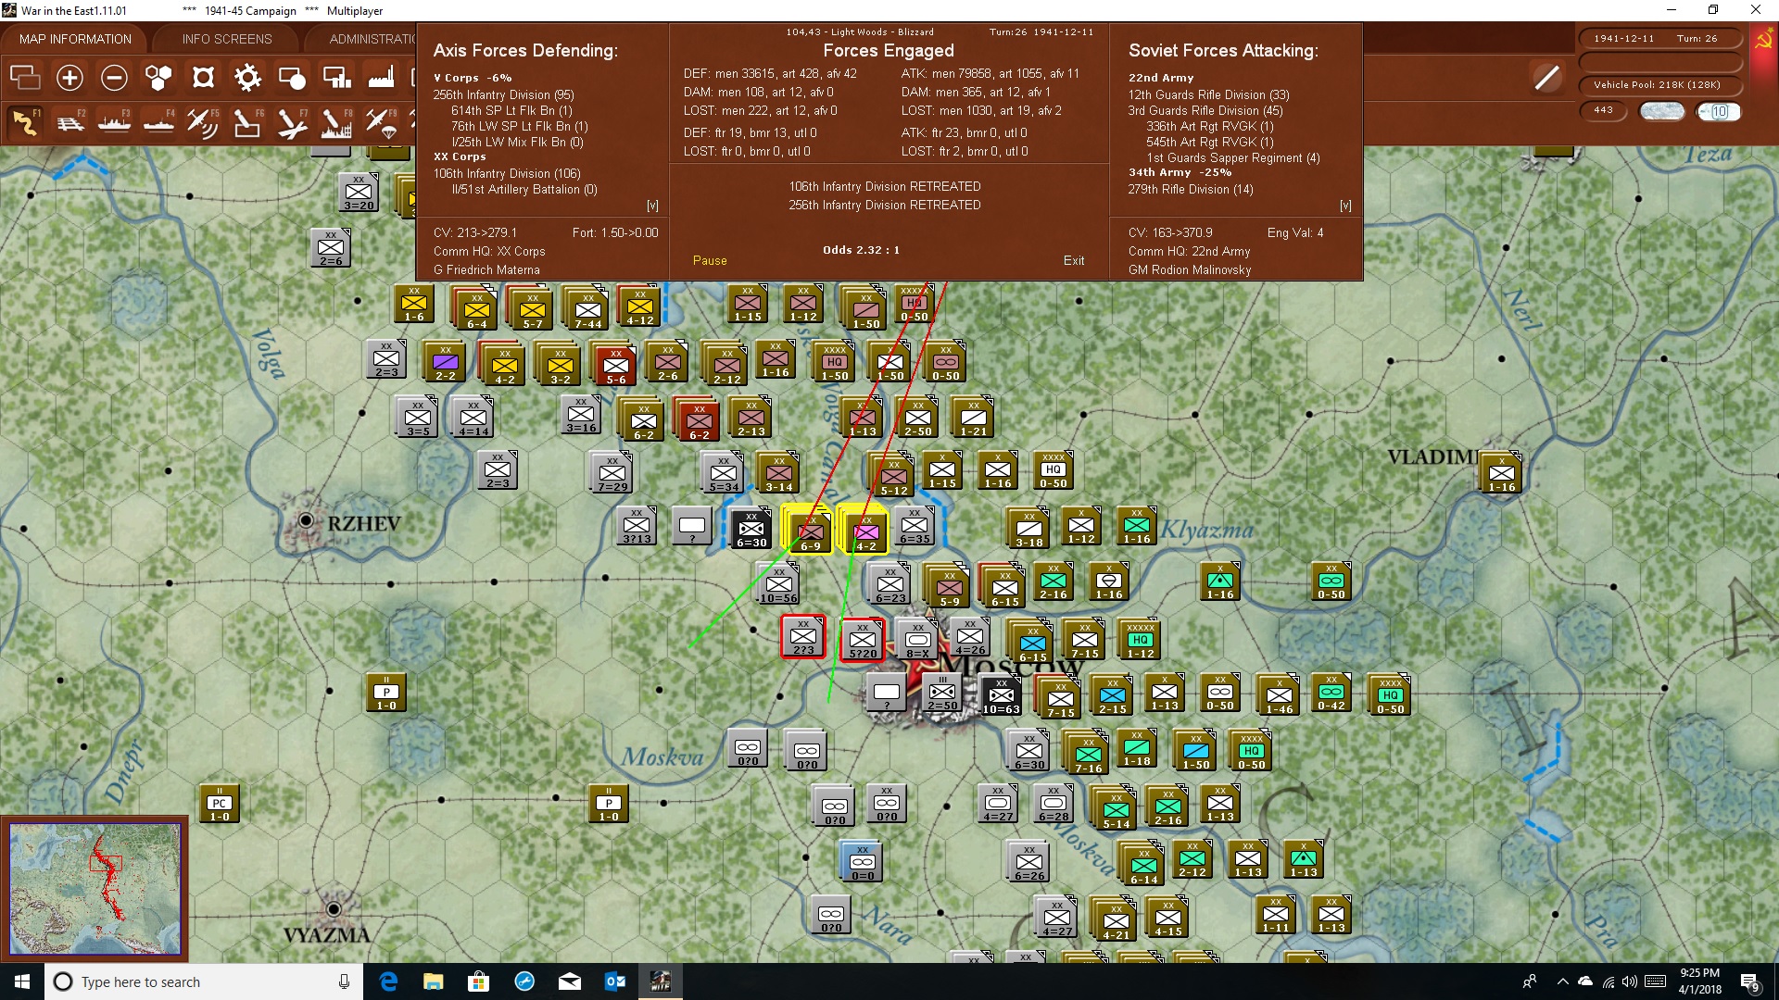This screenshot has width=1779, height=1000.
Task: Select Move mode F1 arrow icon
Action: tap(25, 122)
